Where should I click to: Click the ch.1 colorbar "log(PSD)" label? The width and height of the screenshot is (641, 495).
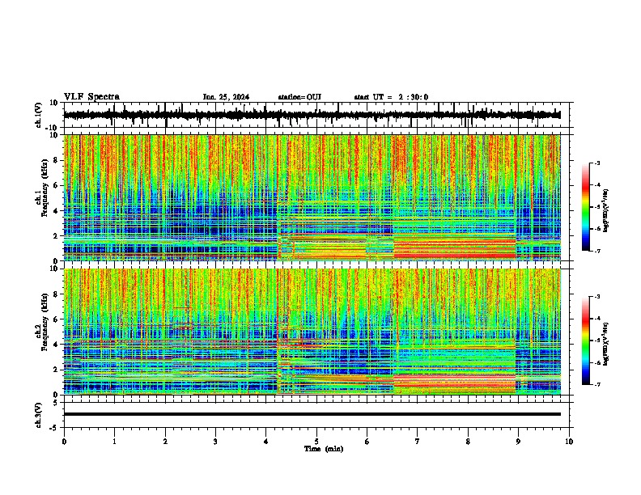(x=606, y=210)
